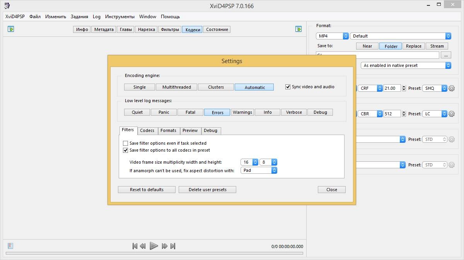464x260 pixels.
Task: Open the SHQ preset dropdown
Action: click(435, 88)
